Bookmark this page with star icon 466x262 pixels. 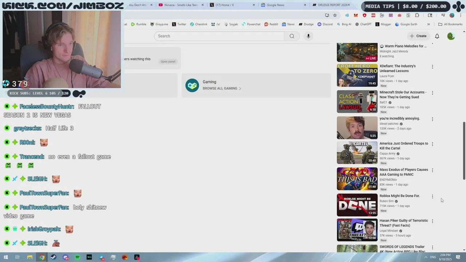[x=335, y=15]
